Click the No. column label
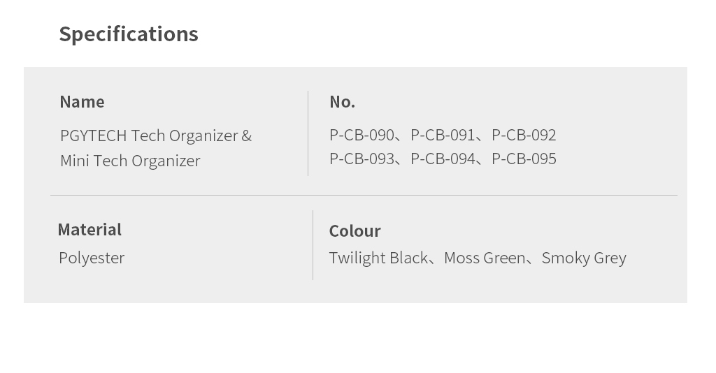The image size is (716, 373). [x=342, y=102]
